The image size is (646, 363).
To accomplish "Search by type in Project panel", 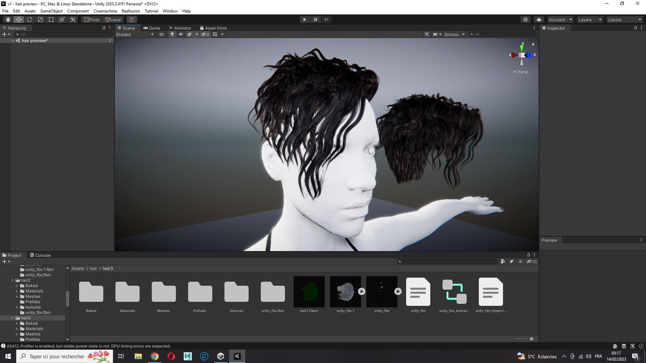I will (x=503, y=262).
